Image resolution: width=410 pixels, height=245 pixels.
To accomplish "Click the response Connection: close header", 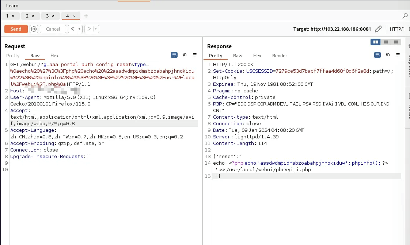I will point(237,123).
